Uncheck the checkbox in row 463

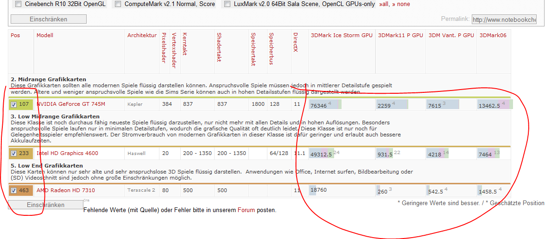14,190
